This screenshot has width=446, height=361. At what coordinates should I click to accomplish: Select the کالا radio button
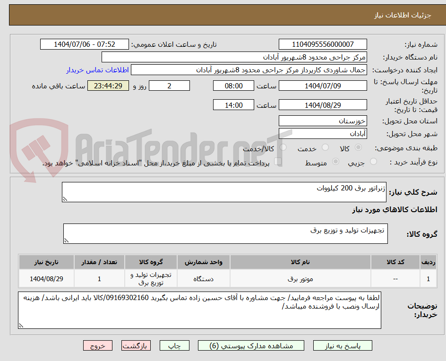359,147
